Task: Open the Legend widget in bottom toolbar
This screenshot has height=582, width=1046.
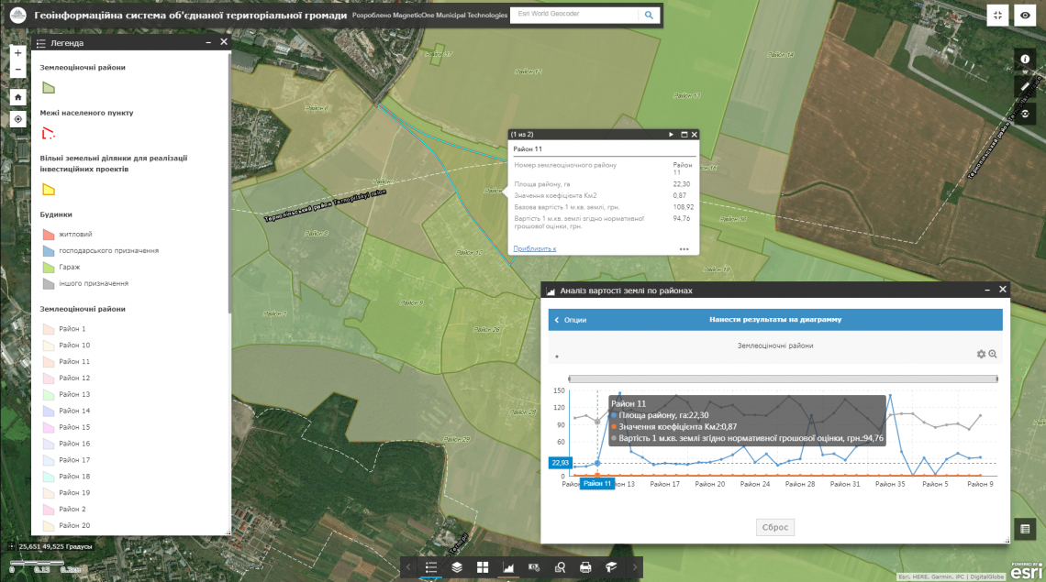Action: 431,567
